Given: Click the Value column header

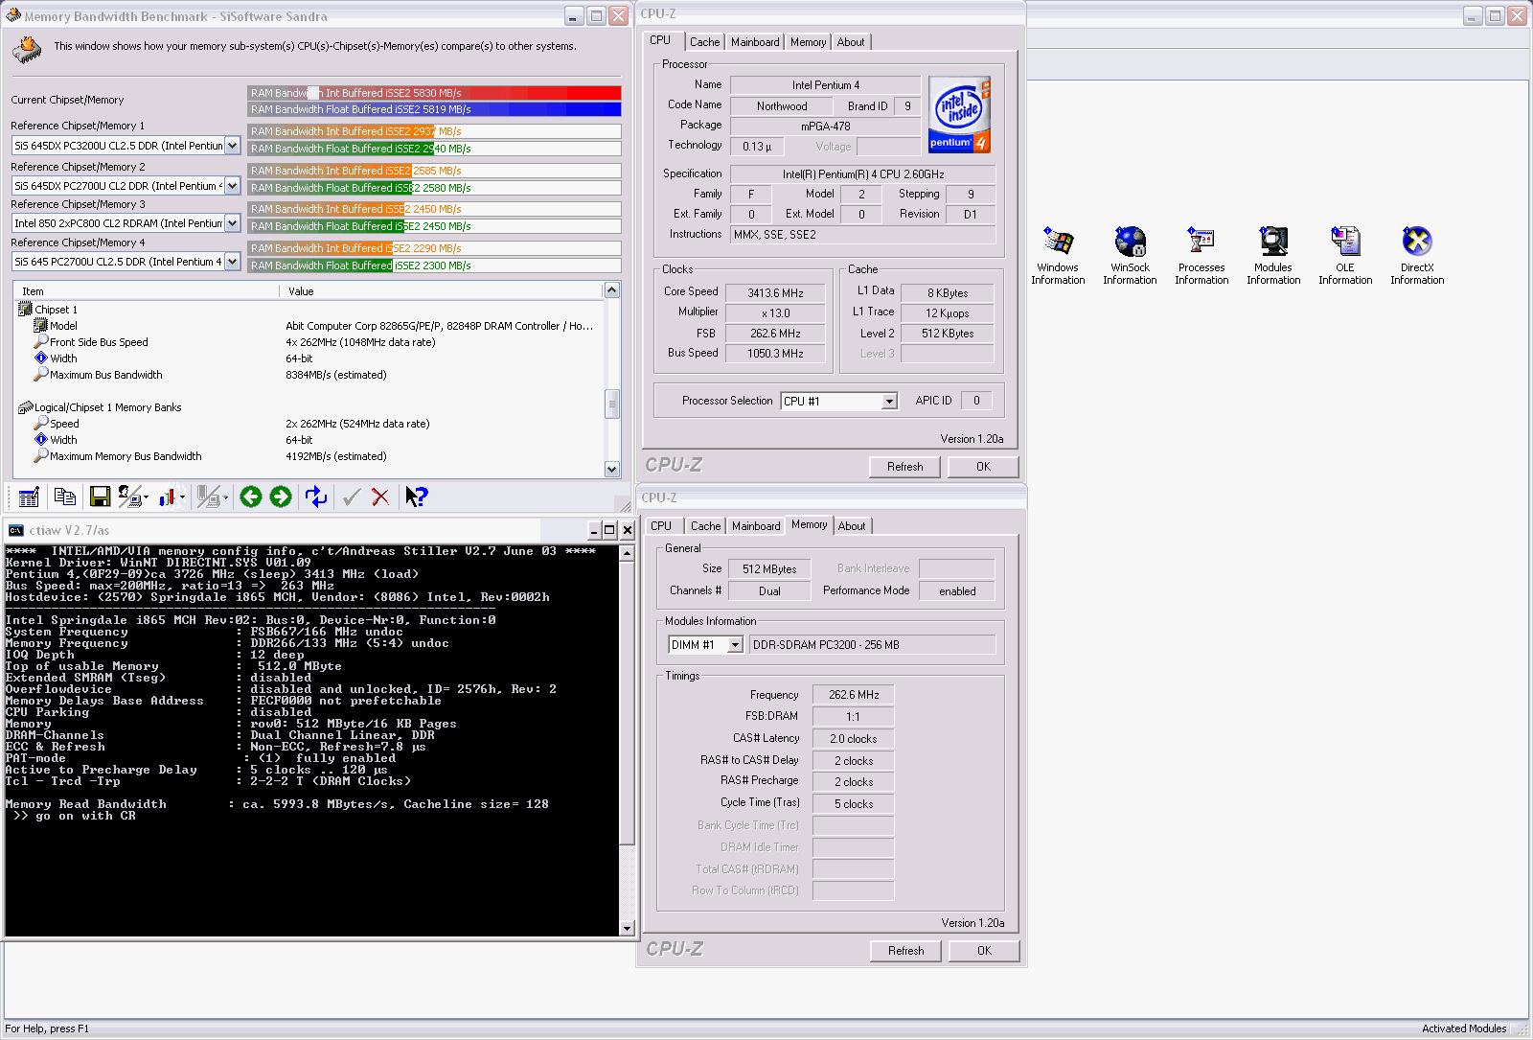Looking at the screenshot, I should pyautogui.click(x=441, y=291).
